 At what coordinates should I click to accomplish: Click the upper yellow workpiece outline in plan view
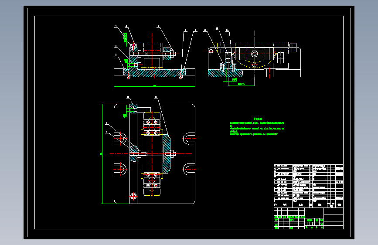[x=152, y=124]
